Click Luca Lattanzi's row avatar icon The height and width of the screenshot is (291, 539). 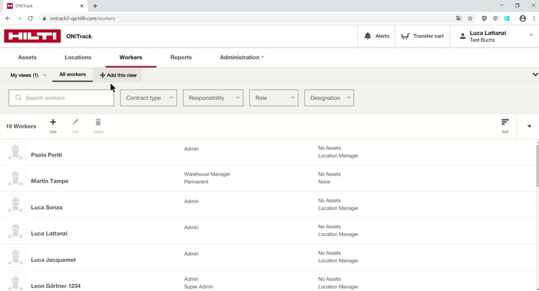(x=16, y=231)
